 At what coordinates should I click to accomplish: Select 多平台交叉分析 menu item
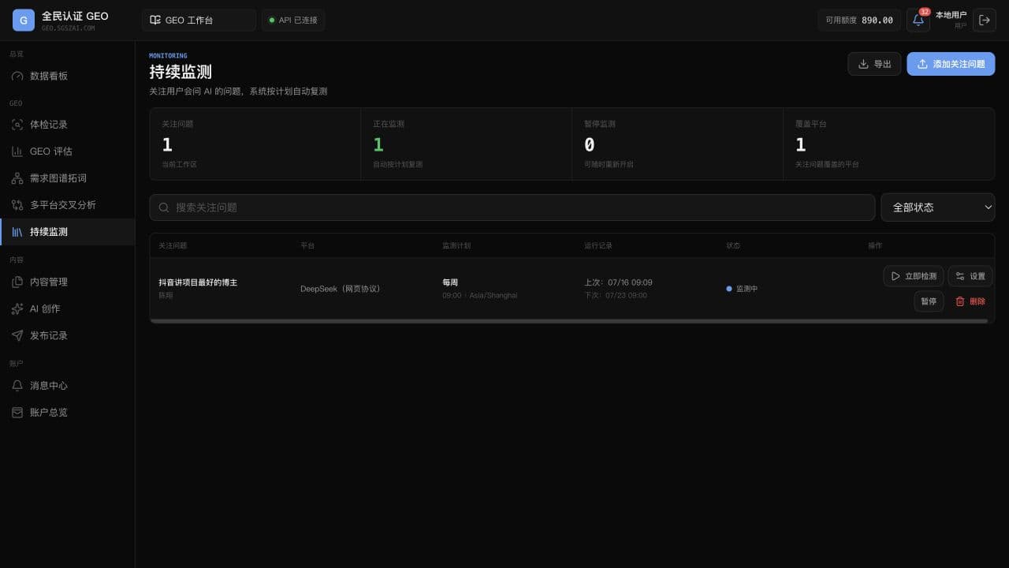point(67,205)
